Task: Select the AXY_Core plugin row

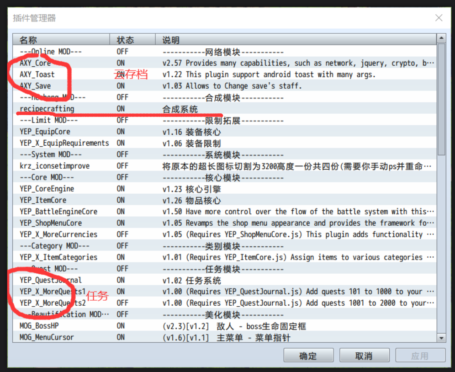Action: [225, 63]
